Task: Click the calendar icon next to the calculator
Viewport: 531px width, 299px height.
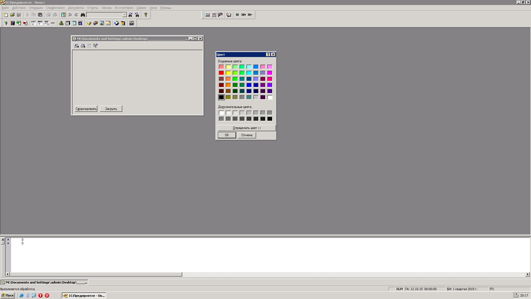Action: coord(214,15)
